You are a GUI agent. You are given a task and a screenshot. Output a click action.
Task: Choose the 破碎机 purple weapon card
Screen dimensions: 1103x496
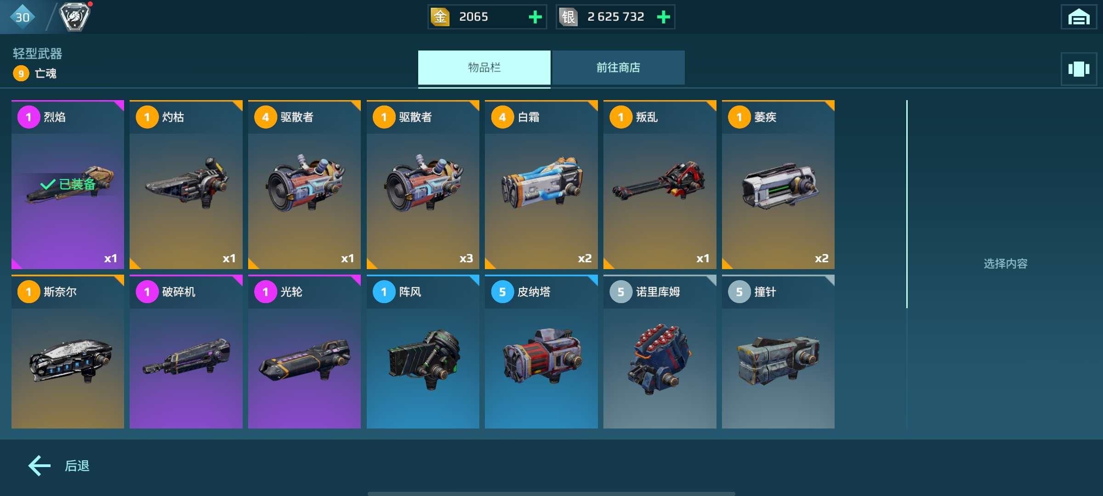tap(186, 352)
